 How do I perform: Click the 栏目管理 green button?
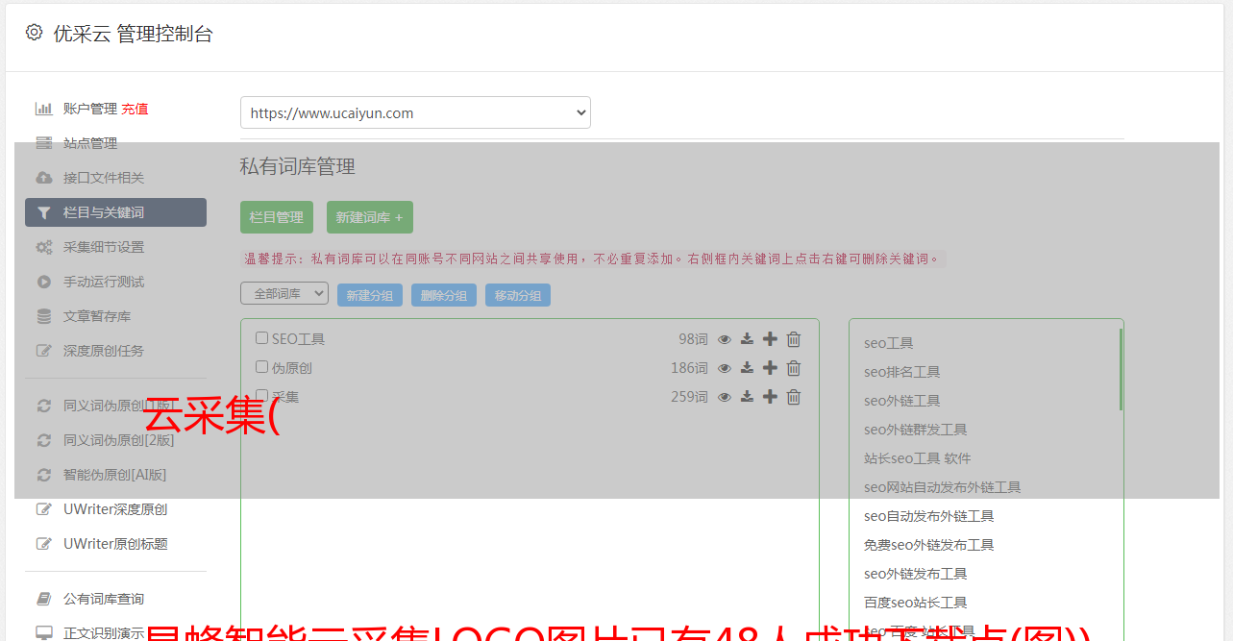[277, 217]
